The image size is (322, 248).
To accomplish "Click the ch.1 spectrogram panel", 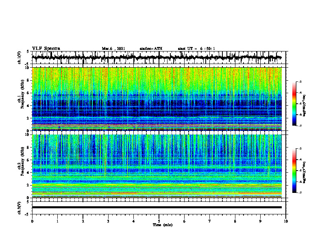I will click(157, 99).
